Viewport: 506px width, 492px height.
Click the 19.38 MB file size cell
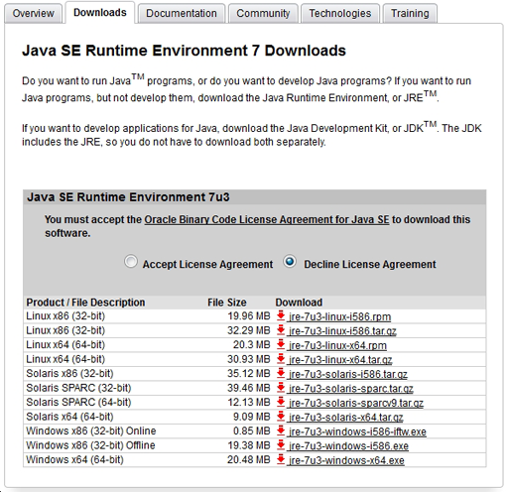pos(249,445)
